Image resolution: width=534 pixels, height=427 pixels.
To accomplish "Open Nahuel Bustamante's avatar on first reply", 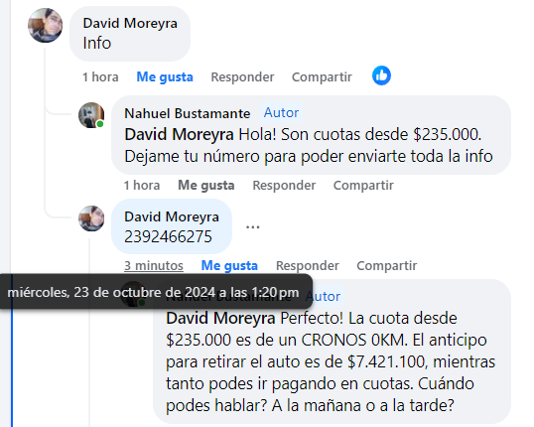I will 91,115.
